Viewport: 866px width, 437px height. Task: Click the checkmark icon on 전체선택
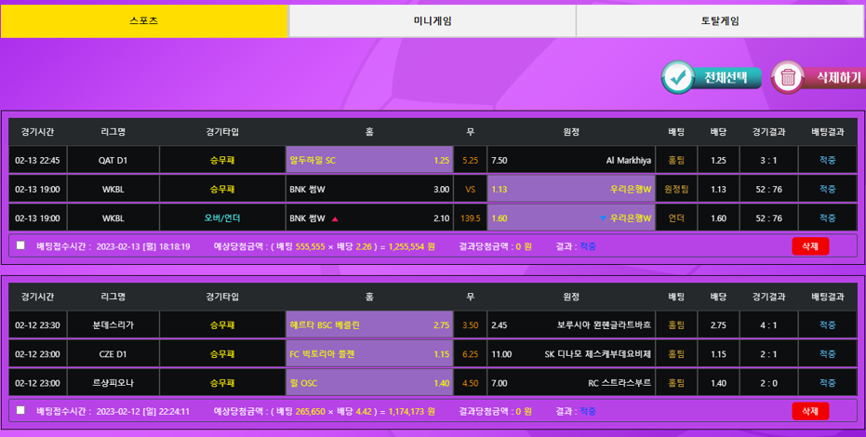[679, 77]
